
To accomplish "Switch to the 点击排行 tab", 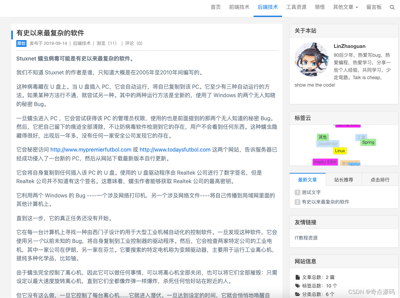I will click(x=380, y=180).
